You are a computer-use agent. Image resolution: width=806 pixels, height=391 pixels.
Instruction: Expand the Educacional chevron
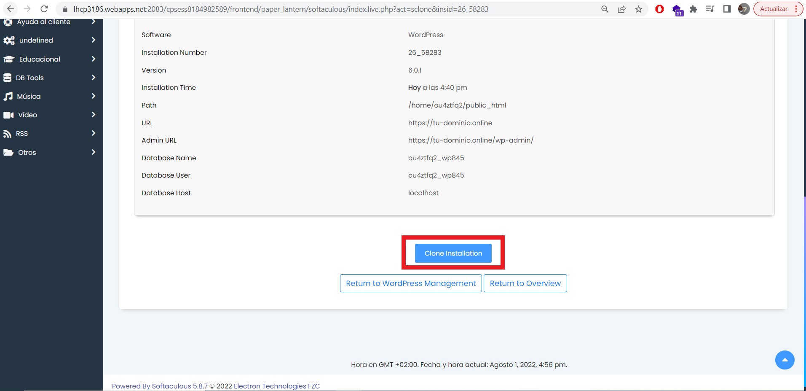(x=94, y=59)
